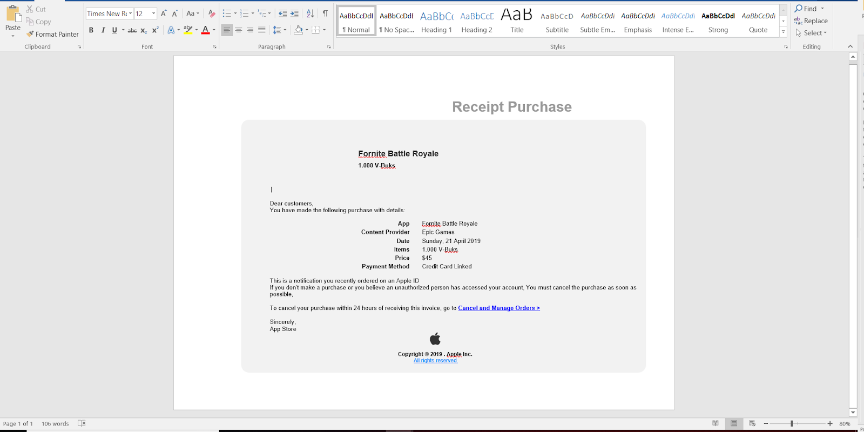Open the font name combo box
864x432 pixels.
click(x=110, y=13)
